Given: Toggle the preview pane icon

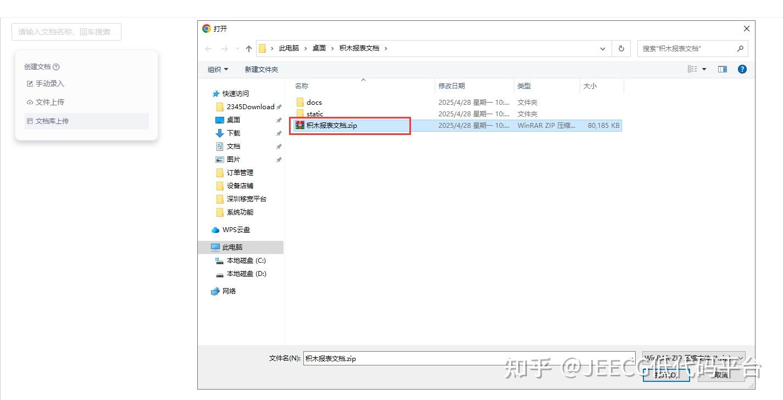Looking at the screenshot, I should [x=722, y=69].
